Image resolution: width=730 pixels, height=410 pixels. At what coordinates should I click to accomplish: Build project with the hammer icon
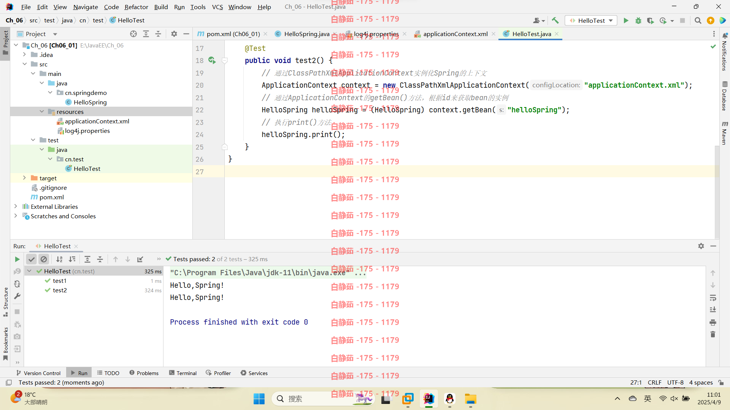[555, 20]
